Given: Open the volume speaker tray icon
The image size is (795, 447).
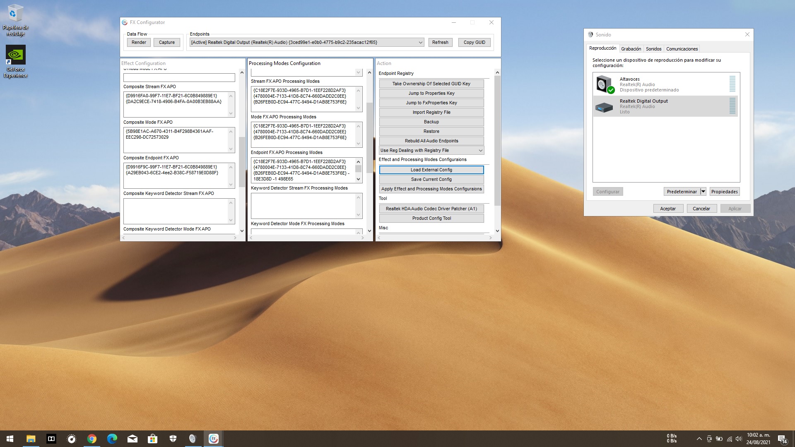Looking at the screenshot, I should pyautogui.click(x=739, y=439).
